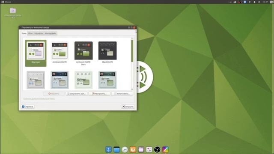Click the Установить... button
Screen dimensions: 274x154
122,94
